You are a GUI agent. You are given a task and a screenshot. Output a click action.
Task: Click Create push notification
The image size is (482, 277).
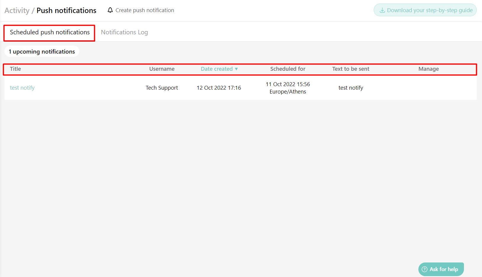coord(145,10)
